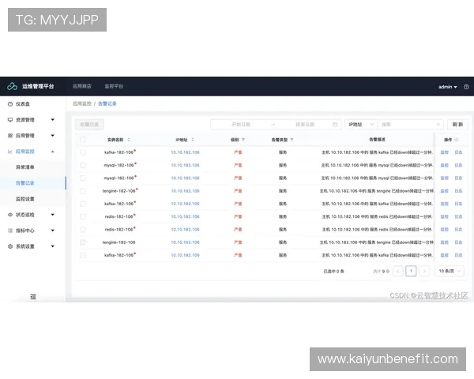Open the 监控平台 top navigation item
Screen dimensions: 474x379
[x=114, y=86]
